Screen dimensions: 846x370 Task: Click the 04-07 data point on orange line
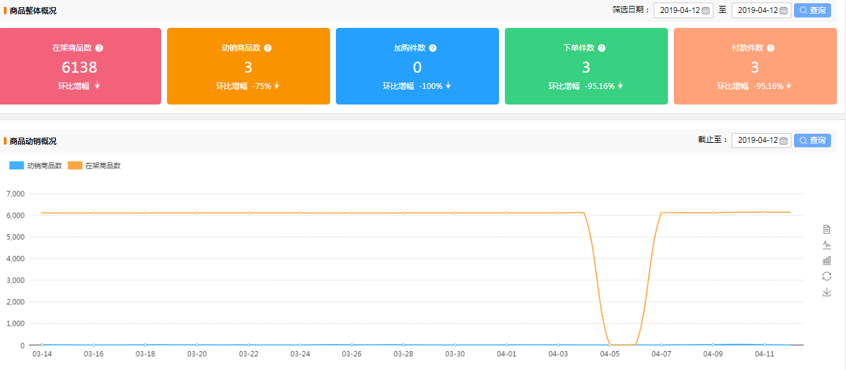click(661, 213)
